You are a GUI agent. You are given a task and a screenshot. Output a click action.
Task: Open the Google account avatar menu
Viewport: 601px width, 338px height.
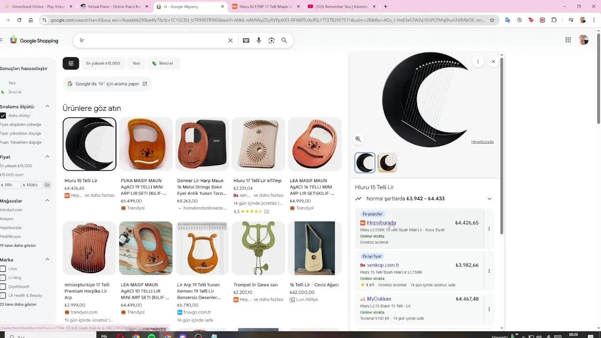click(x=584, y=40)
